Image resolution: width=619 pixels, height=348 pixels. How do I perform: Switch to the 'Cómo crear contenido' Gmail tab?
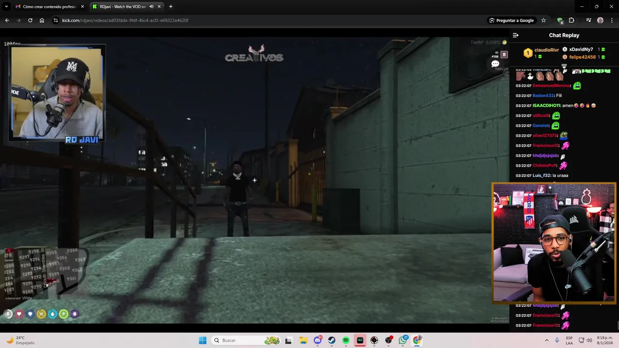point(49,7)
